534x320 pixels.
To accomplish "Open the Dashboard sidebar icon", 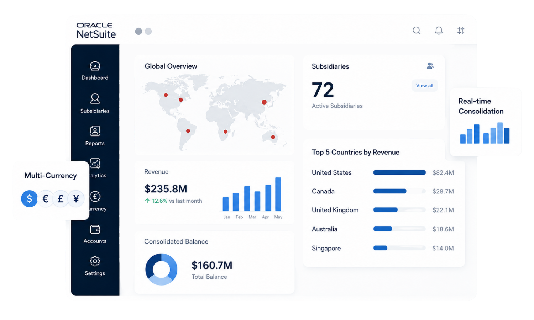I will [95, 66].
